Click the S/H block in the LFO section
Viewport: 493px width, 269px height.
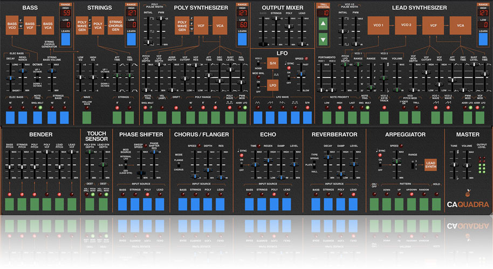272,64
